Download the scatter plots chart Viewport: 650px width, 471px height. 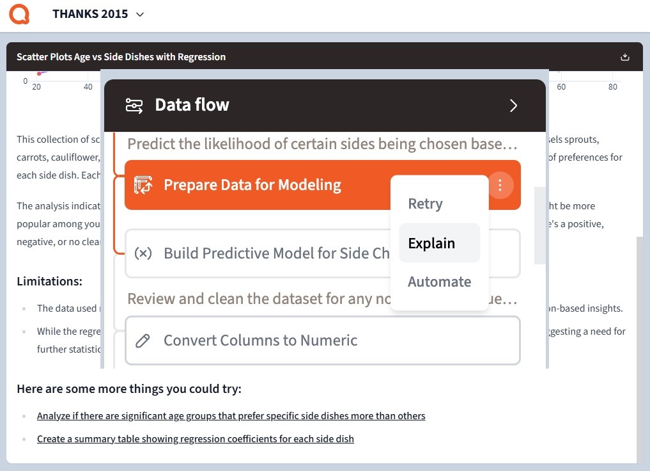625,57
